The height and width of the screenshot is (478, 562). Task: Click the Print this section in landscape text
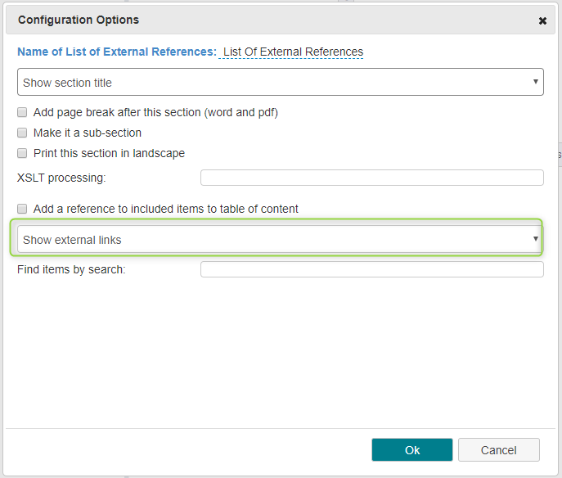tap(109, 154)
